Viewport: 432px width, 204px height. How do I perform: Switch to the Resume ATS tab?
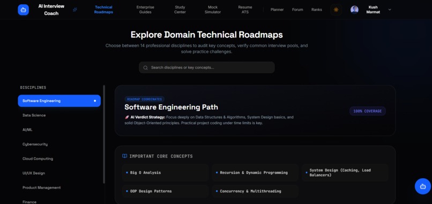[x=245, y=10]
